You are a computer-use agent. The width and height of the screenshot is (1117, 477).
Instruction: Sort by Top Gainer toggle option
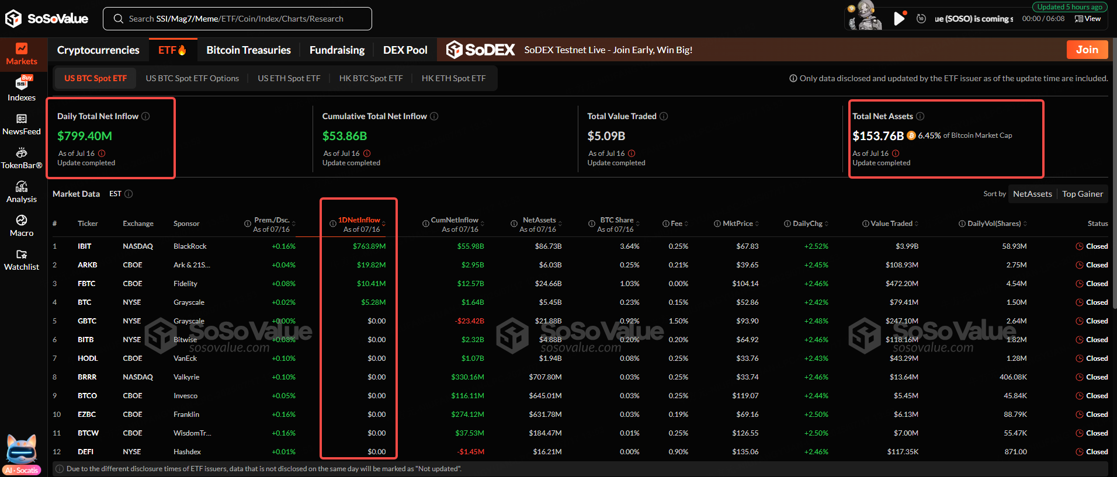(1083, 194)
